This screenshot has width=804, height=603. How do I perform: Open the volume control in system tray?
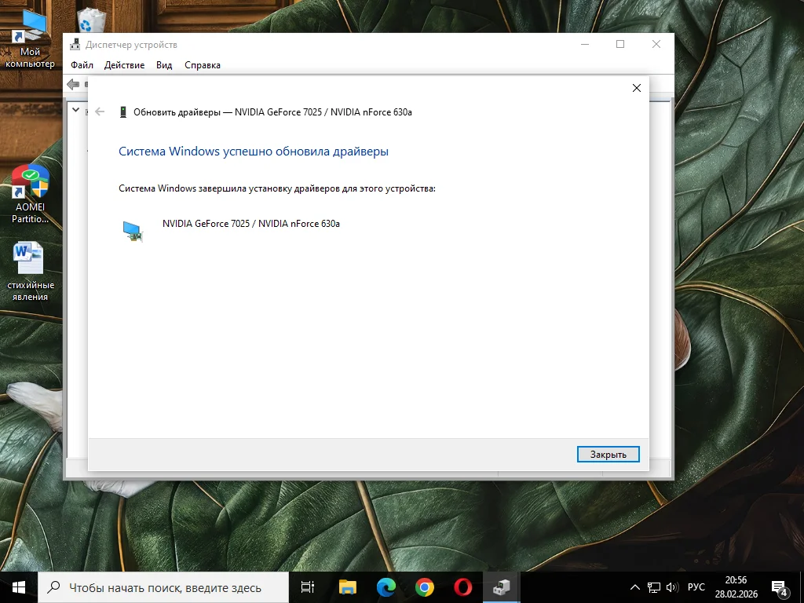671,587
